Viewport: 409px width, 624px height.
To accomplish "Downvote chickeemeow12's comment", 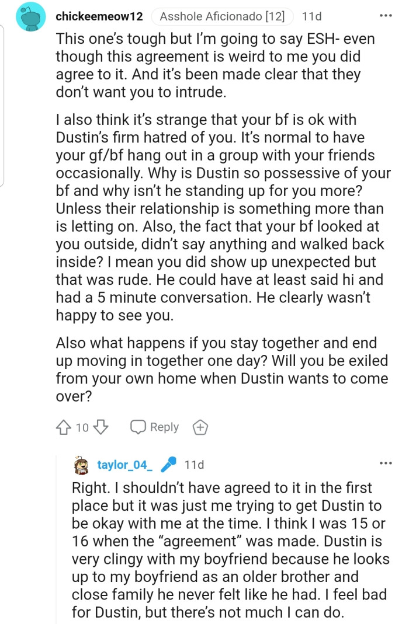I will [100, 427].
